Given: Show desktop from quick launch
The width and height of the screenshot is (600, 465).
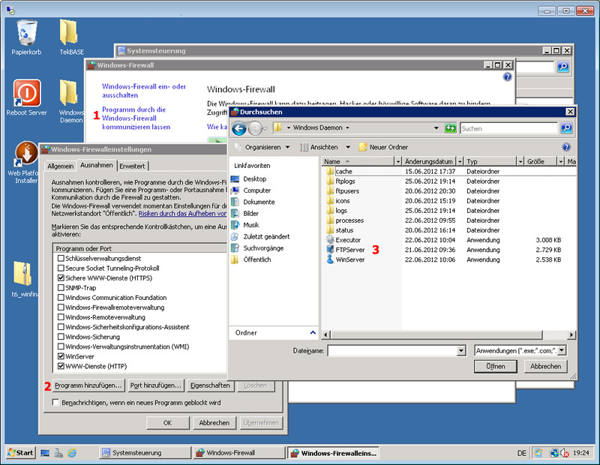Looking at the screenshot, I should (x=45, y=453).
